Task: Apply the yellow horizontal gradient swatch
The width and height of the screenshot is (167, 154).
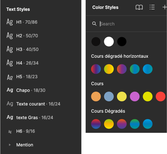Action: (x=109, y=69)
